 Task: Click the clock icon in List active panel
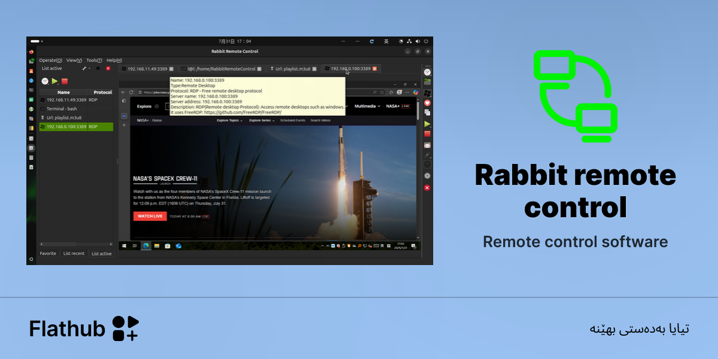(45, 81)
